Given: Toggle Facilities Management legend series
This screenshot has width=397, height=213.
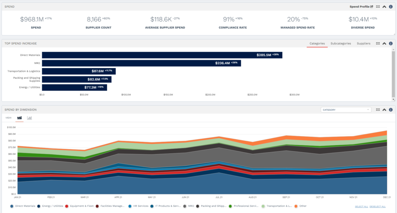Looking at the screenshot, I should [x=110, y=206].
